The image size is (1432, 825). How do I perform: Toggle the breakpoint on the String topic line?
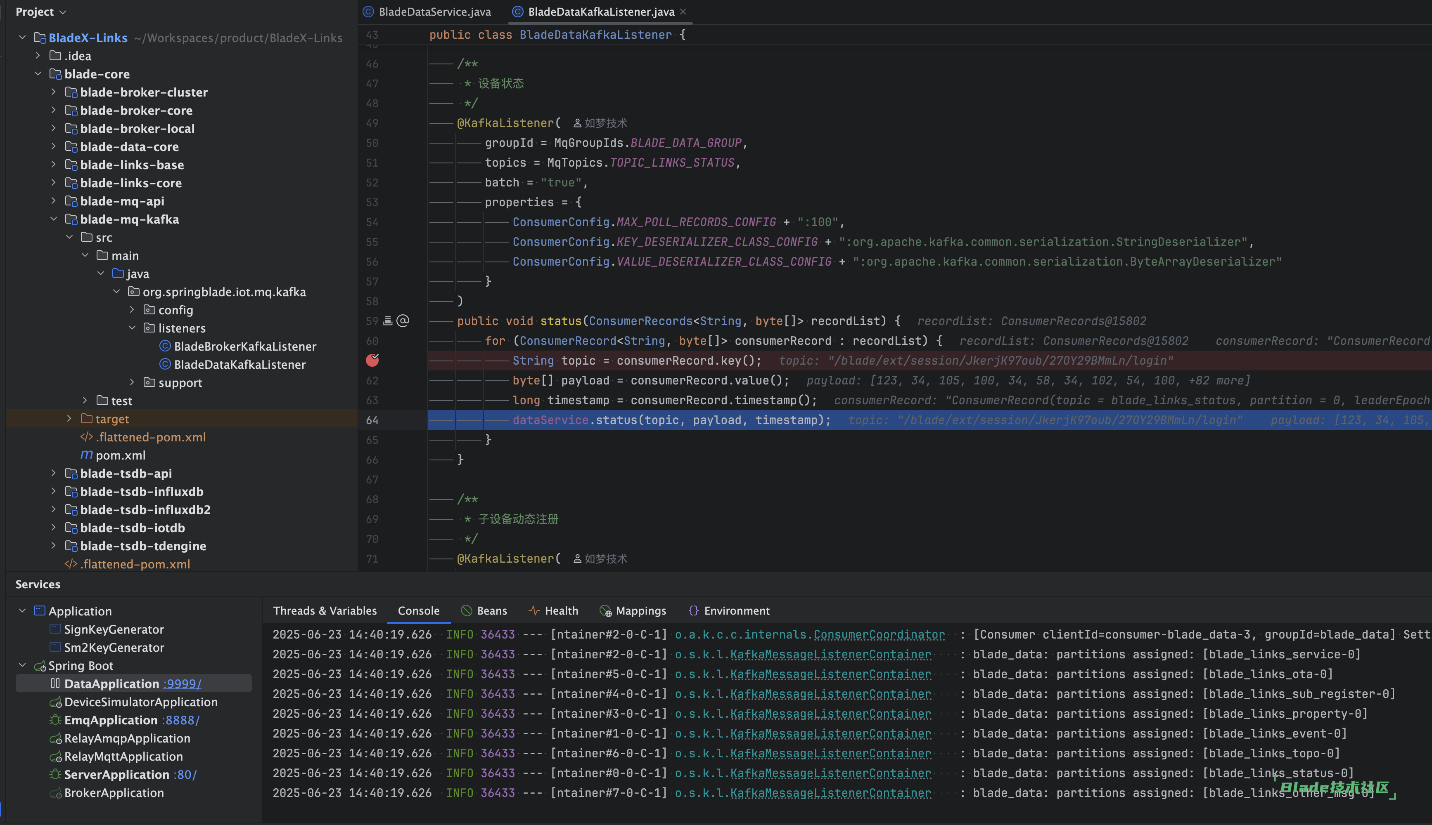pyautogui.click(x=372, y=361)
